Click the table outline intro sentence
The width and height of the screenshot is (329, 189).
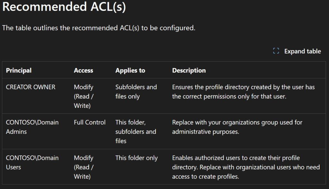[99, 28]
